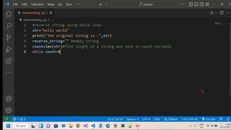The image size is (231, 130).
Task: Open the Extensions view
Action: [x=9, y=61]
